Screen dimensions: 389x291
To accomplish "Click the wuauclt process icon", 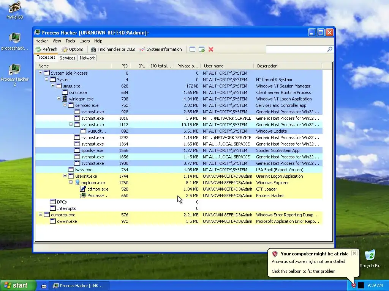I will [x=83, y=131].
